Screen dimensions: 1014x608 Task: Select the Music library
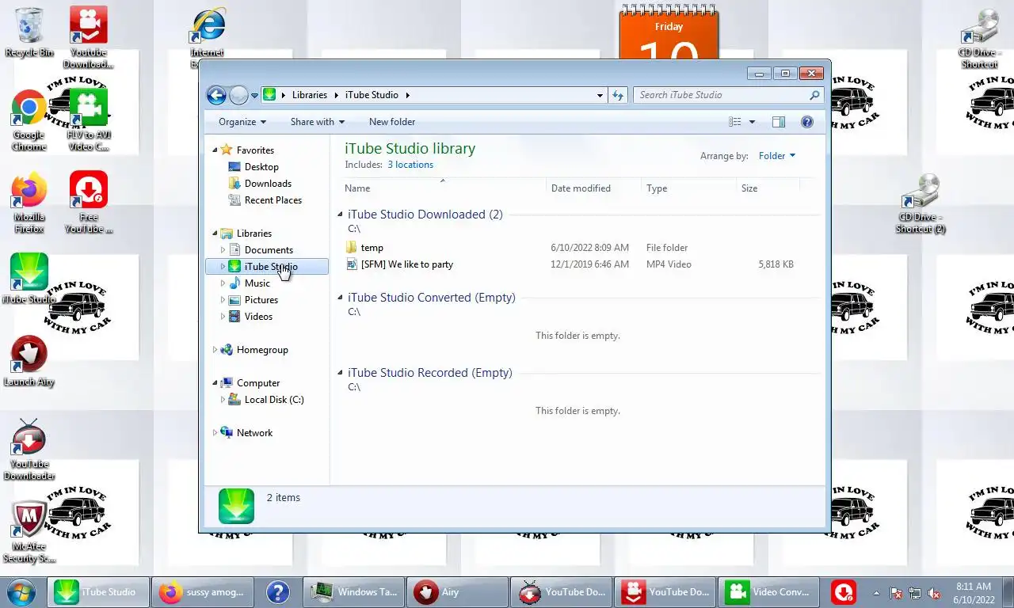(257, 283)
